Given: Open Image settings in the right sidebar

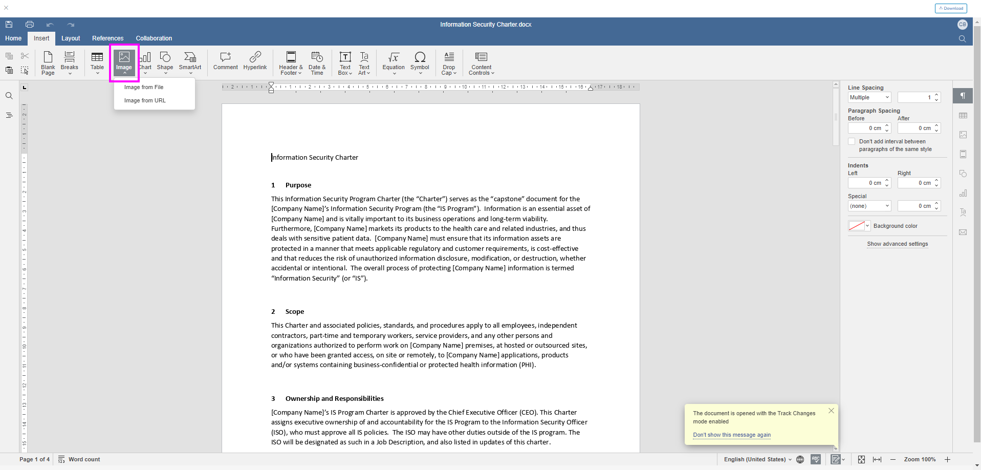Looking at the screenshot, I should [x=963, y=135].
